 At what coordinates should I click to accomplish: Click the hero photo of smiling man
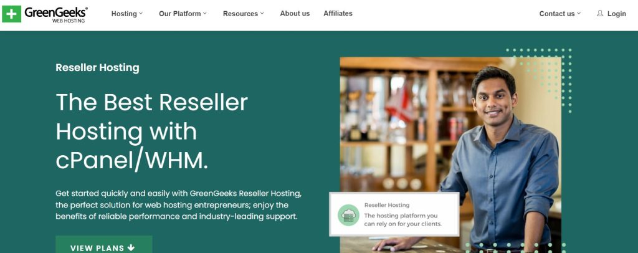(x=450, y=155)
